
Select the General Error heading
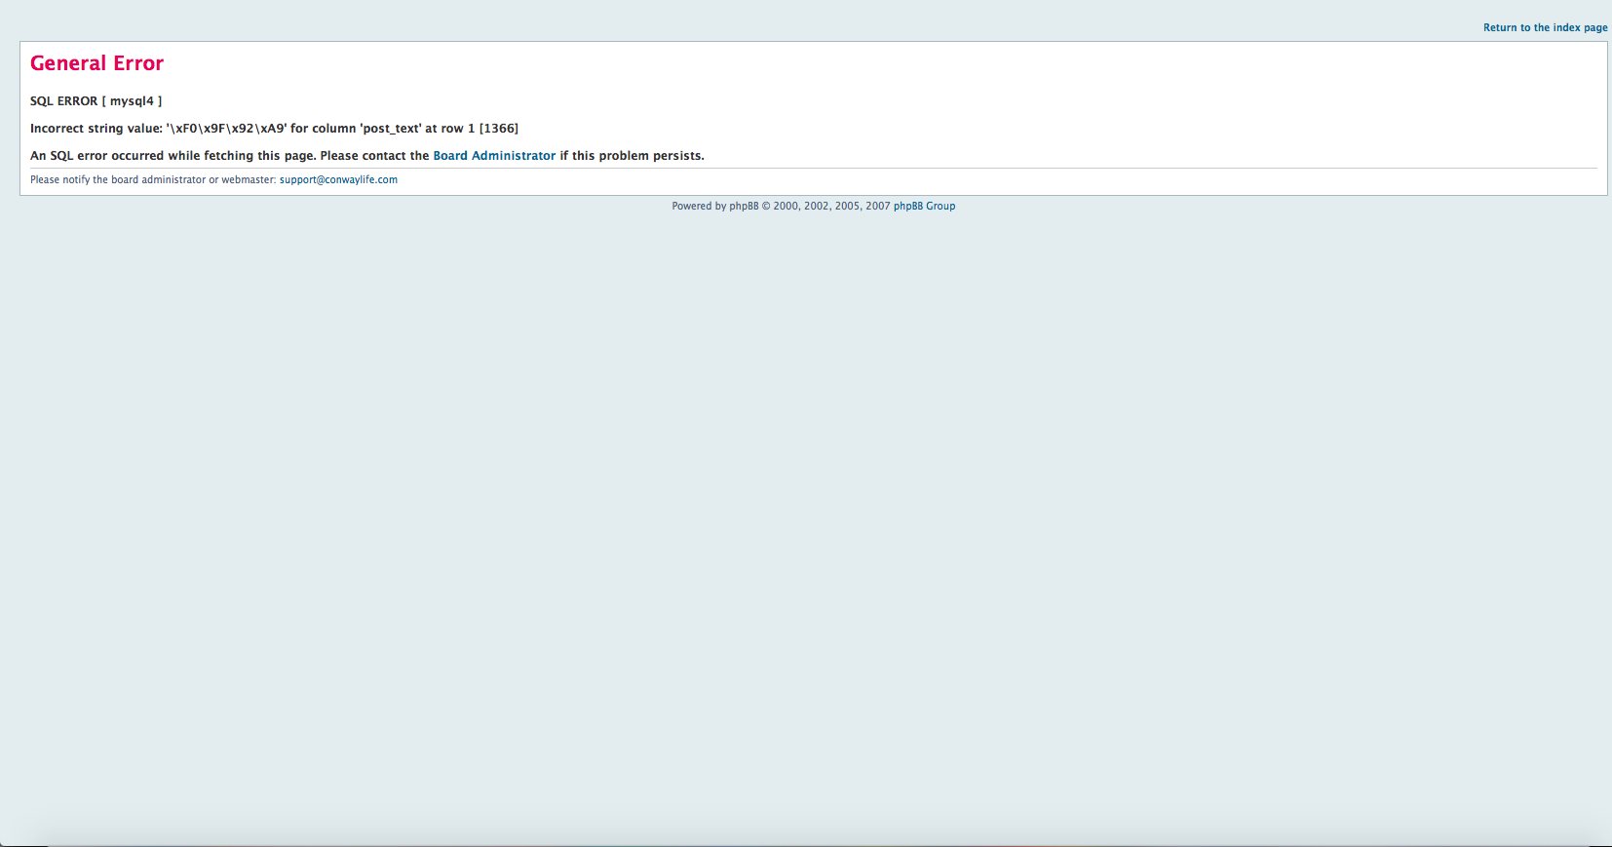(x=96, y=63)
